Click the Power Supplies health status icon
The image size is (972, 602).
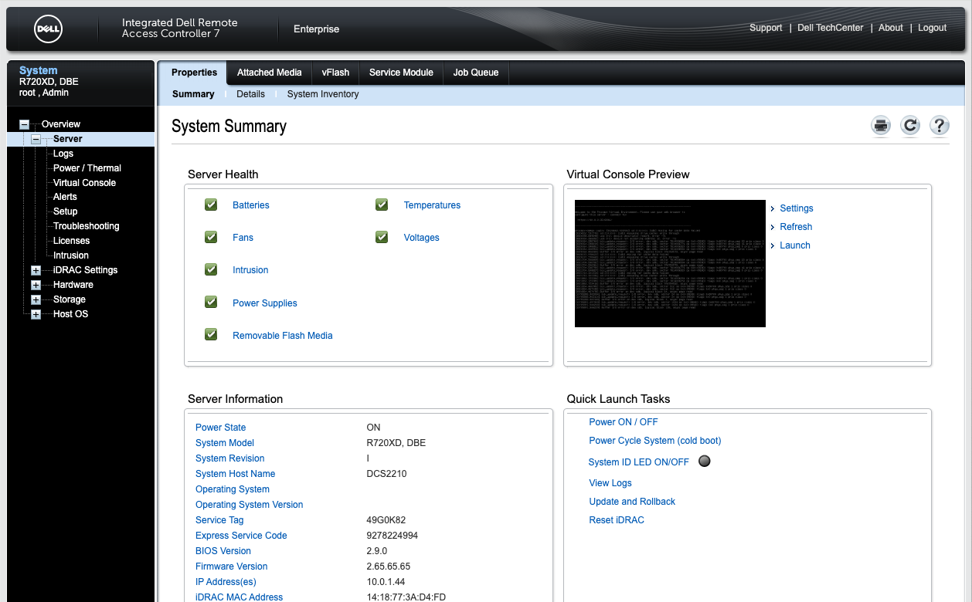211,302
